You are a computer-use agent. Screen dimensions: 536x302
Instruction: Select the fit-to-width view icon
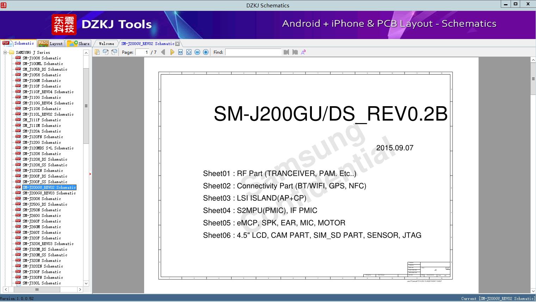pyautogui.click(x=180, y=52)
